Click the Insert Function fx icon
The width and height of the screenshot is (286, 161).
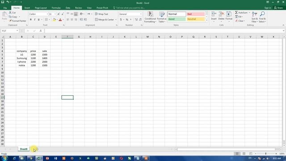(x=41, y=31)
